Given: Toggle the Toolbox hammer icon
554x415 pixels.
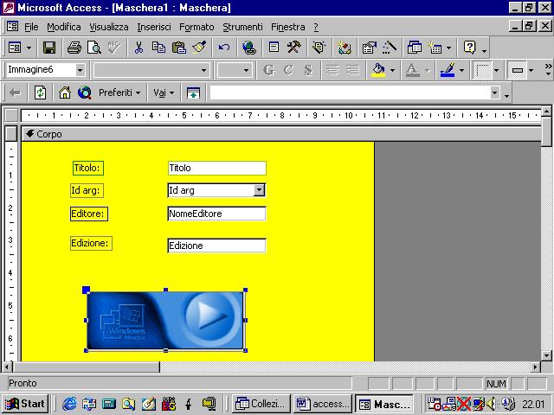Looking at the screenshot, I should point(293,48).
